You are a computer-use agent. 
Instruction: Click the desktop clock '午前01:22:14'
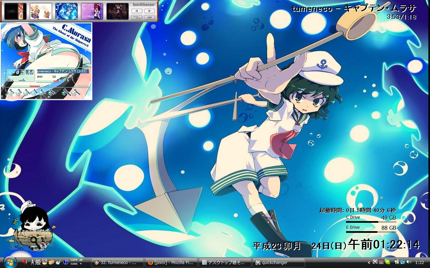point(384,245)
